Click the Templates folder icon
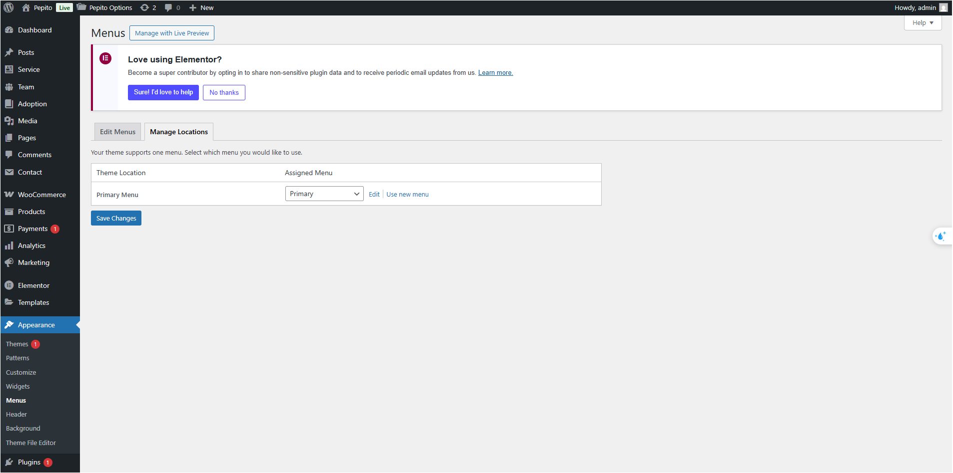953x473 pixels. (9, 302)
